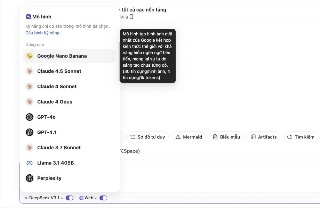Select the Perplexity model
320x208 pixels.
click(x=69, y=178)
